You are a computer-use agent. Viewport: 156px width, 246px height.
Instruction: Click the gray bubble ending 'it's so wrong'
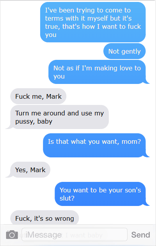pos(44,218)
